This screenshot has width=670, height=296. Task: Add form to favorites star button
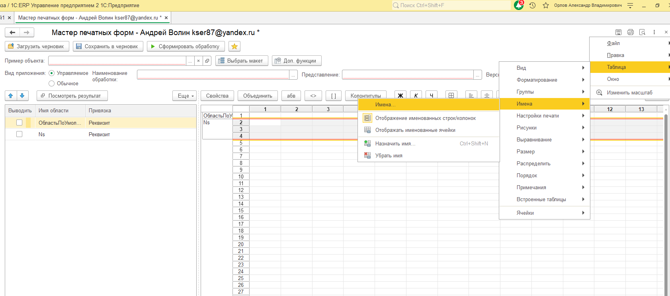(x=234, y=46)
